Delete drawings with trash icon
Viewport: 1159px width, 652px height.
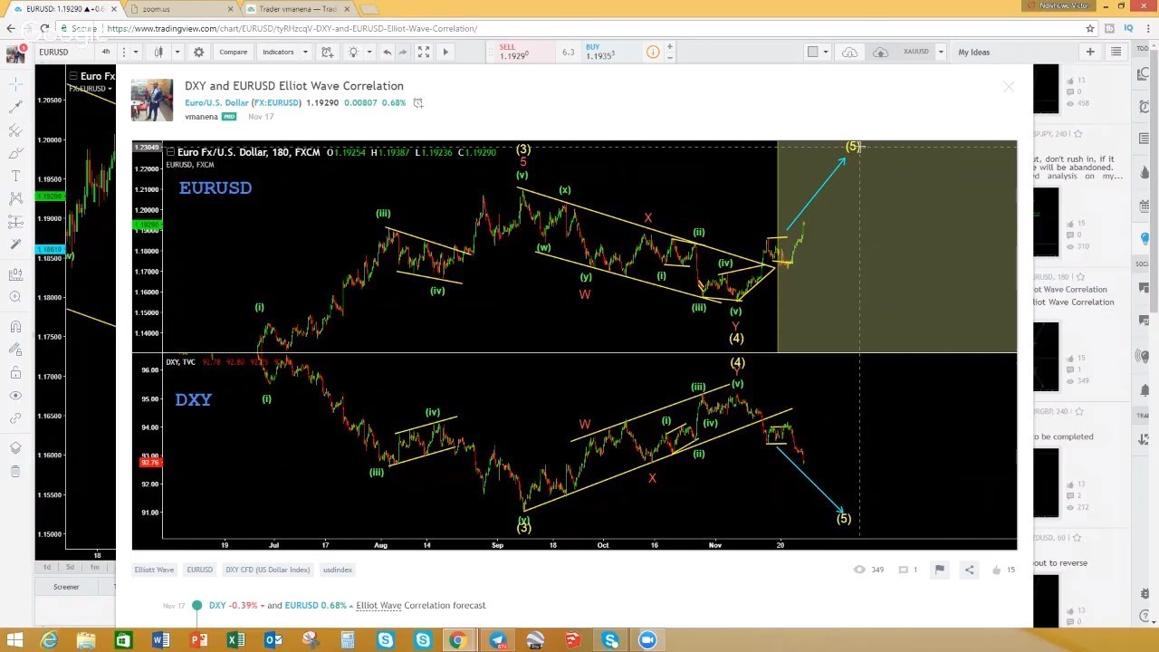point(15,471)
